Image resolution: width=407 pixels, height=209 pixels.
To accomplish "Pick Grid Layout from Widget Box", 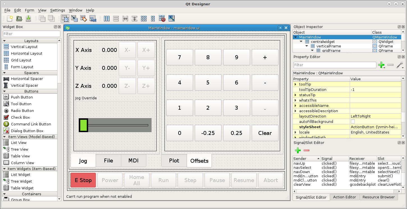I will coord(21,60).
